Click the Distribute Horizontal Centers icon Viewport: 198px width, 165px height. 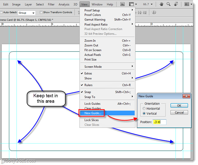coord(140,12)
